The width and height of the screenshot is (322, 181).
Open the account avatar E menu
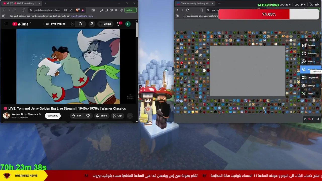[x=128, y=24]
